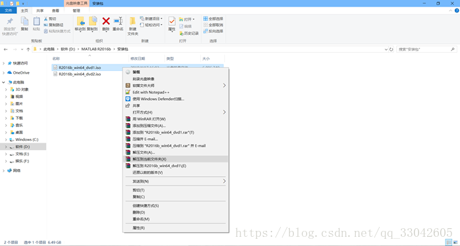Collapse the ribbon with the chevron
Screen dimensions: 460x246
click(451, 11)
